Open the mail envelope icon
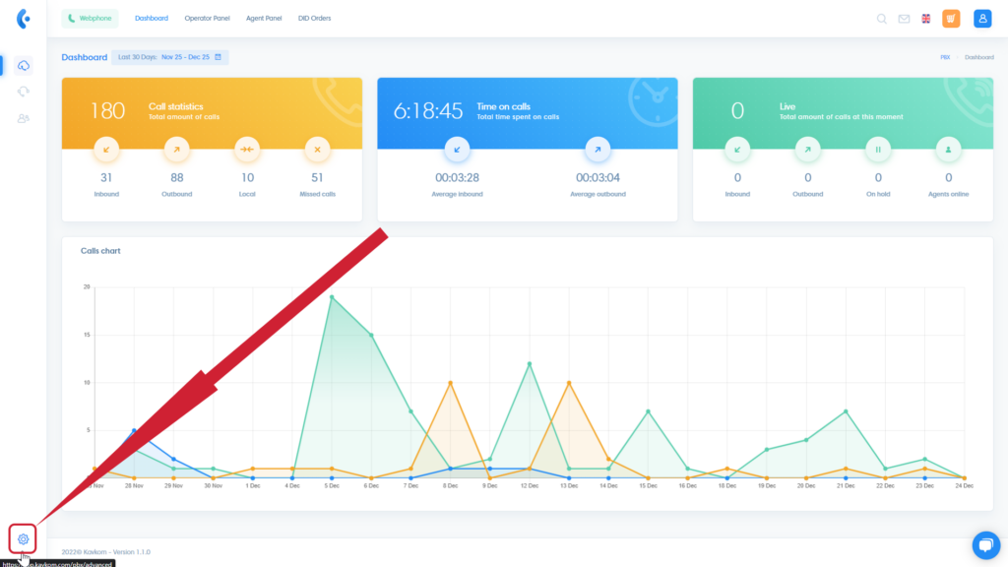 904,19
